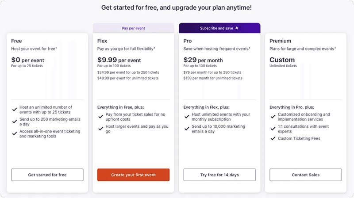Click checkmark next to 'Pay from your ticket sales'
This screenshot has height=198, width=354.
click(x=101, y=115)
